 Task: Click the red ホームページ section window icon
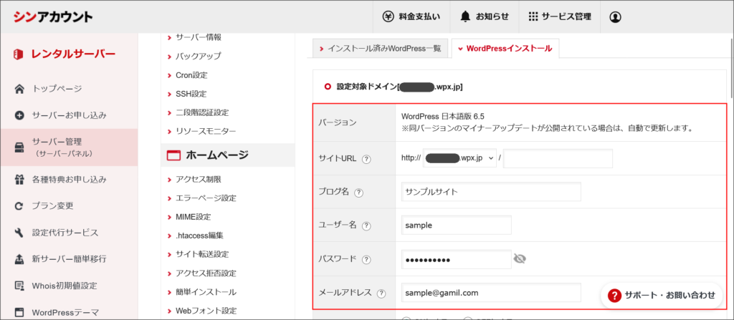tap(173, 155)
